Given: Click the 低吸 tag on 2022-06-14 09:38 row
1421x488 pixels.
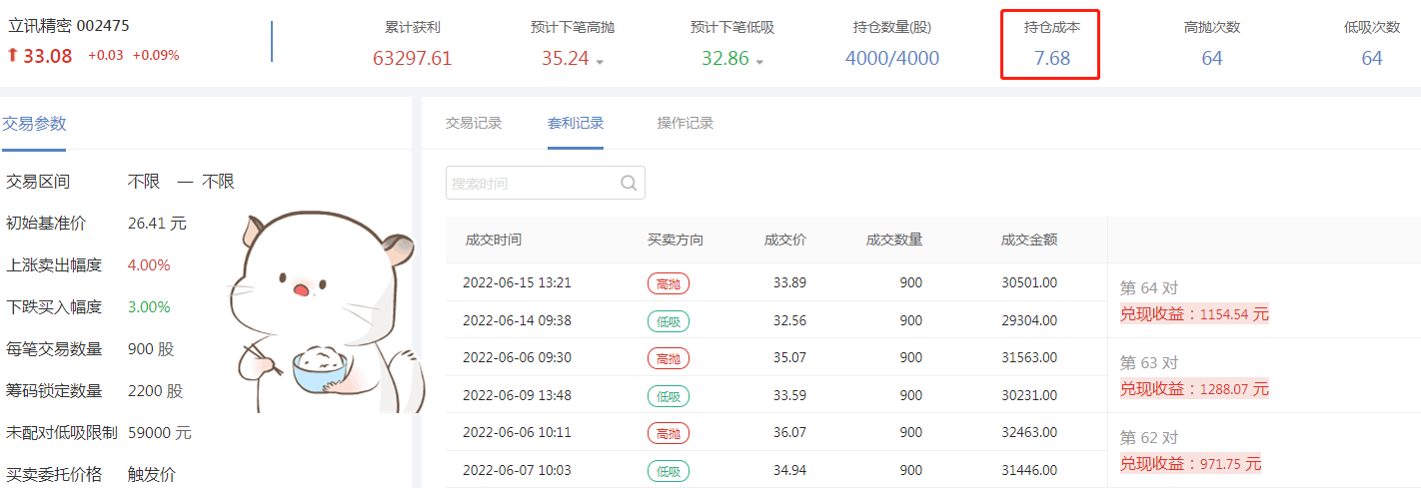Looking at the screenshot, I should (669, 321).
